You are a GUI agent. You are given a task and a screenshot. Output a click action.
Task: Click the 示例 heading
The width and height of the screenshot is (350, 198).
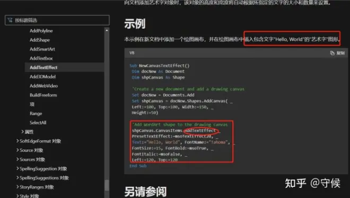(135, 24)
